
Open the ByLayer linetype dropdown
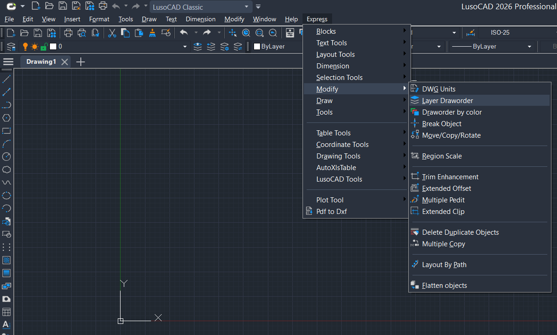click(492, 47)
